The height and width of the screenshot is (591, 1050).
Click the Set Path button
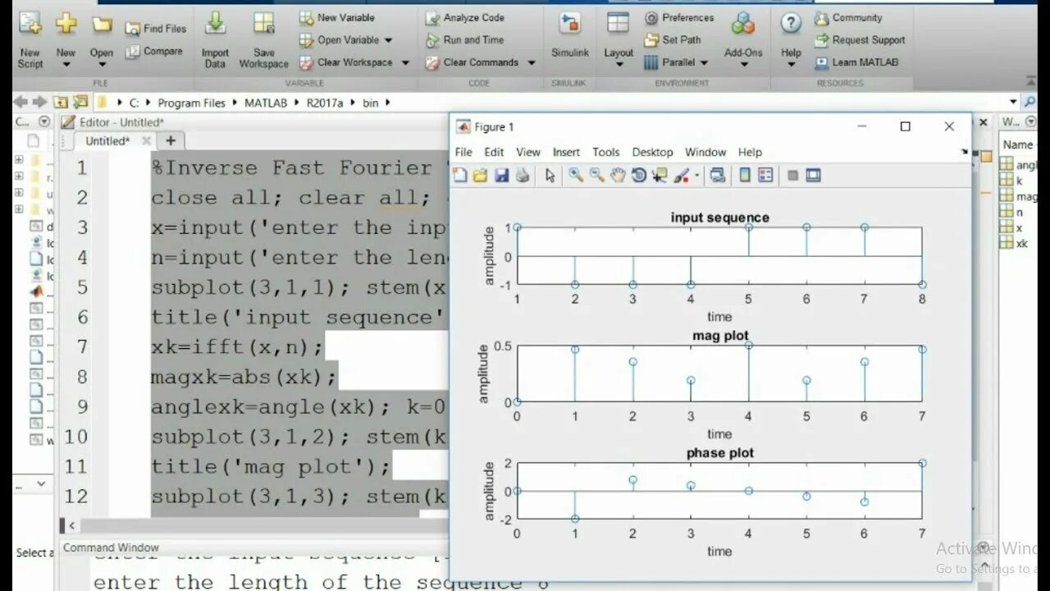pos(673,39)
